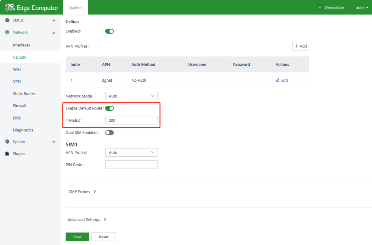Turn on the Dual SIM Enabled switch
372x245 pixels.
pos(109,133)
